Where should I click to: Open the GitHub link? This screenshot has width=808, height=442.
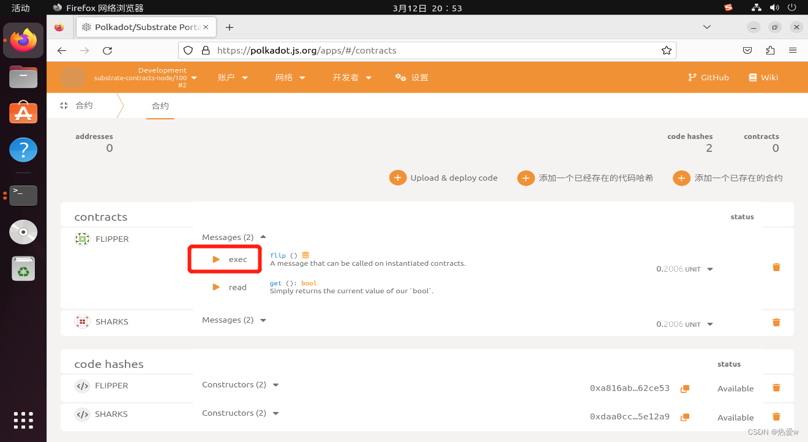click(x=708, y=78)
